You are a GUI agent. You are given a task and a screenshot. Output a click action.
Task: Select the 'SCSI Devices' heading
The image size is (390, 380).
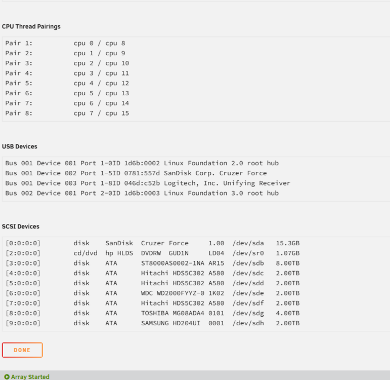coord(21,226)
